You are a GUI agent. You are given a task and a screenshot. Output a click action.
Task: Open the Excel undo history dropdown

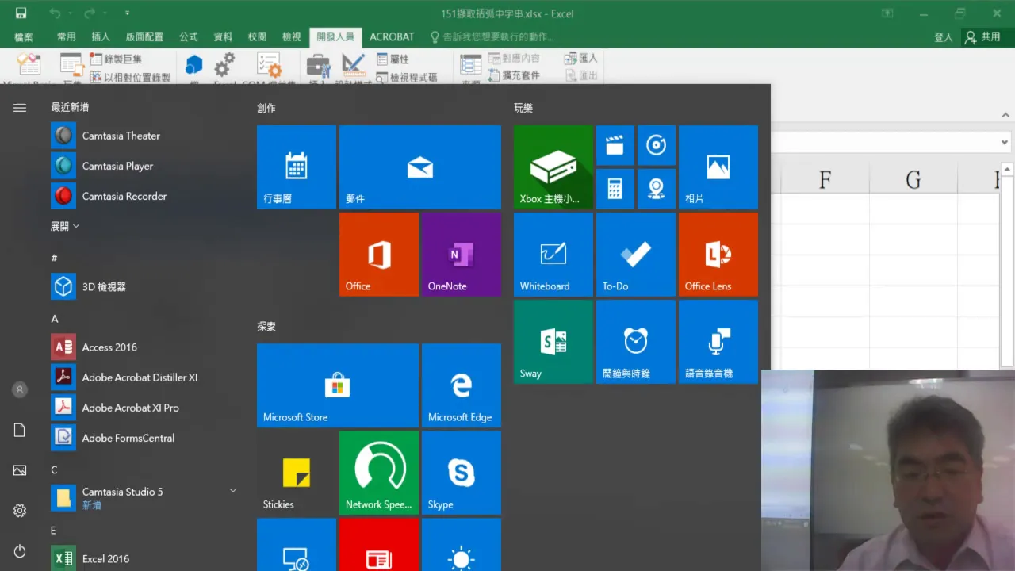click(70, 13)
